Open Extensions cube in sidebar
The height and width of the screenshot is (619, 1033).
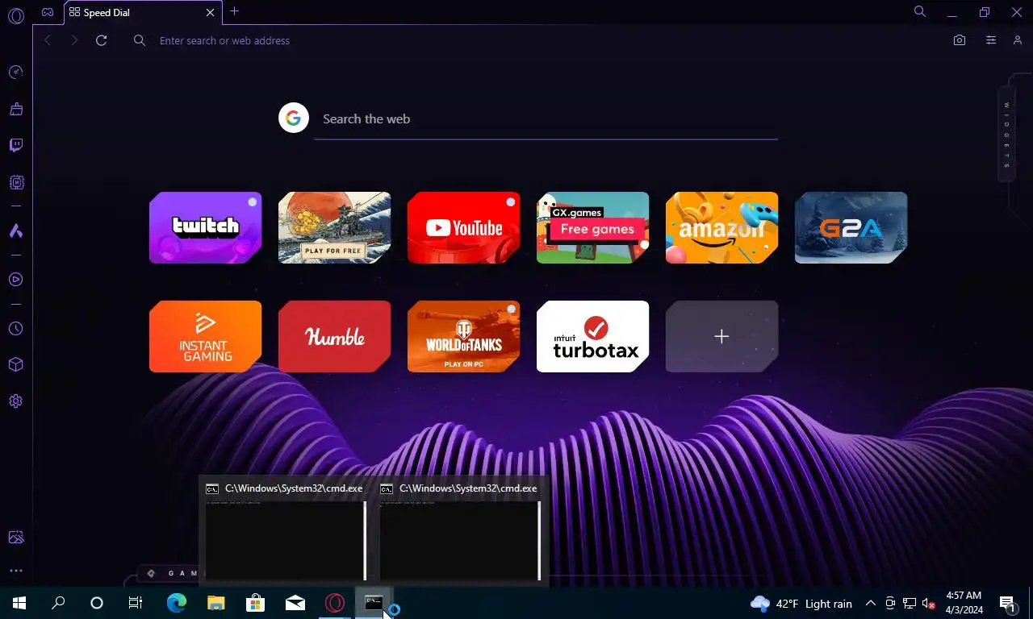coord(15,364)
